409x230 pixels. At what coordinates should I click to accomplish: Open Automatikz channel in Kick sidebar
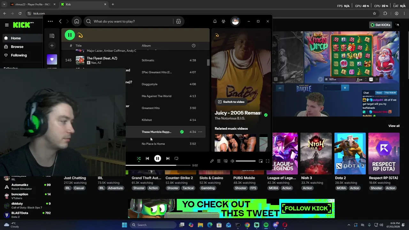27,187
